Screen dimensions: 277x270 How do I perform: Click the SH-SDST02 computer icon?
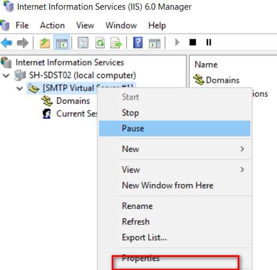(x=20, y=75)
